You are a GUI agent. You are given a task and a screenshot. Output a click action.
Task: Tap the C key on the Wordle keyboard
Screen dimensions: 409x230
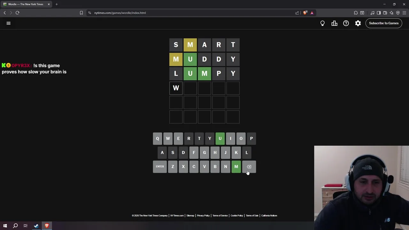click(194, 166)
